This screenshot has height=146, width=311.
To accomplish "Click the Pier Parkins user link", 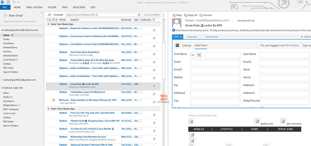I will click(x=292, y=45).
